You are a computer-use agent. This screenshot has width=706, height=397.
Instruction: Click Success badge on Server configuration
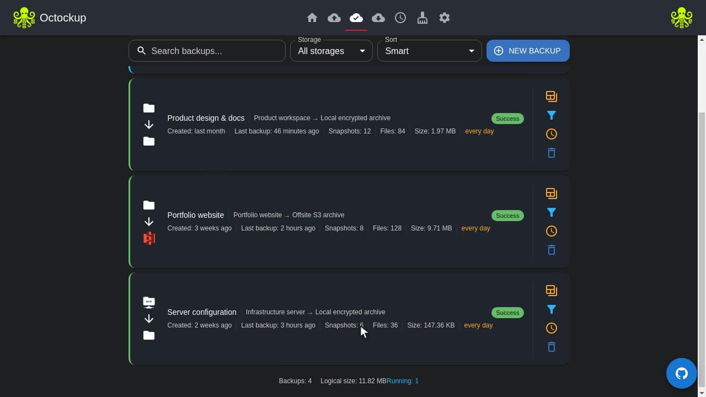click(507, 313)
